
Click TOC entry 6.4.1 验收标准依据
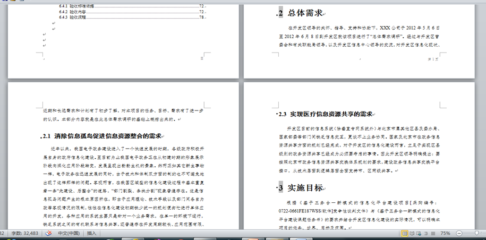131,6
